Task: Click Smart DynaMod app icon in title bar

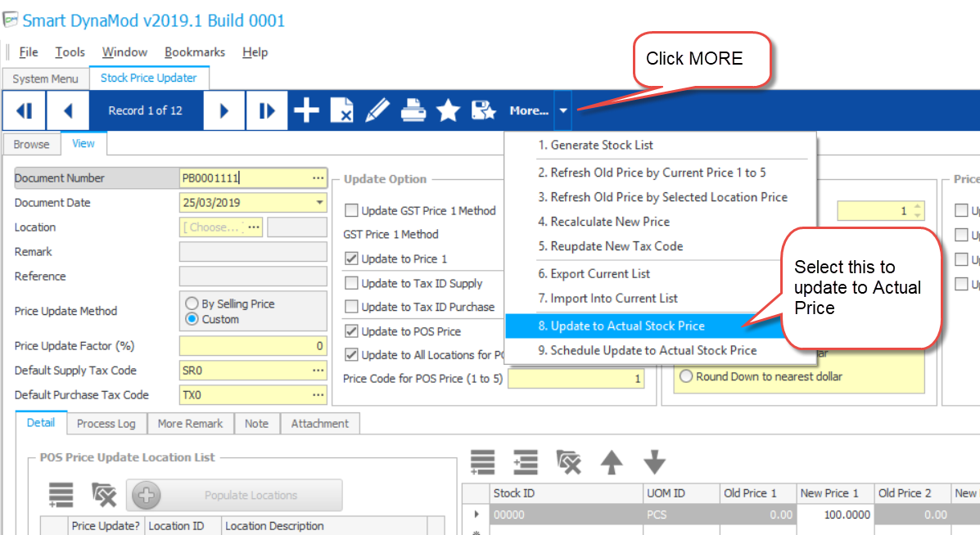Action: point(10,20)
